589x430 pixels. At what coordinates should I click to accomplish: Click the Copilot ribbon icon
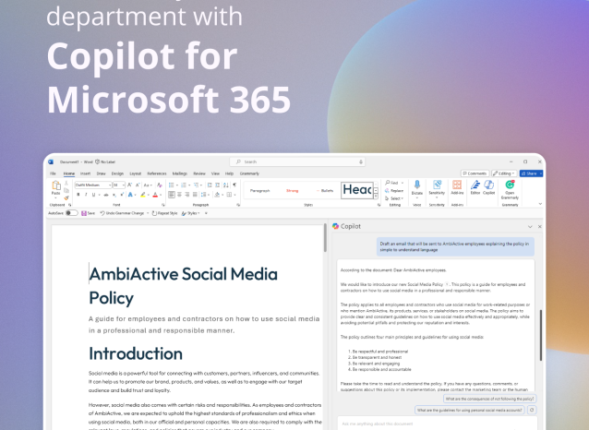coord(488,186)
